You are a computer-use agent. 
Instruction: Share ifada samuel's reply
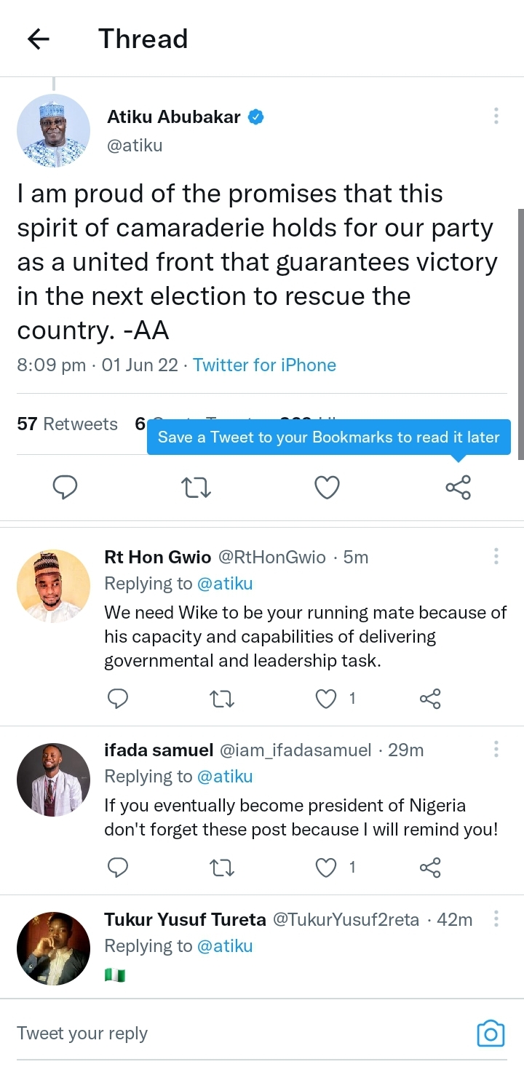[x=430, y=868]
